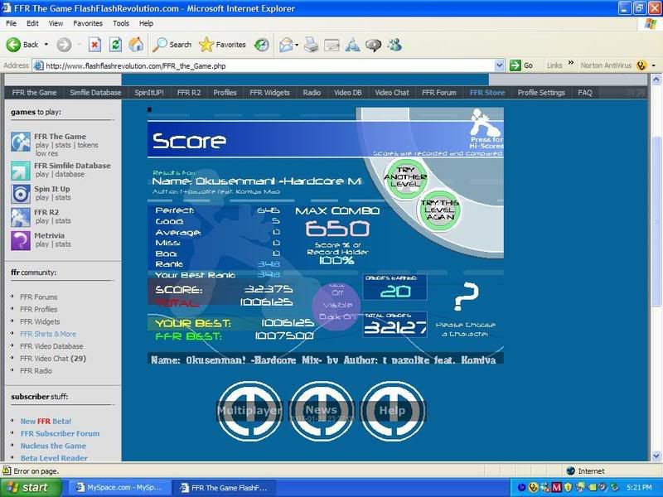Screen dimensions: 663x497
Task: Expand the address bar URL dropdown
Action: (x=500, y=65)
